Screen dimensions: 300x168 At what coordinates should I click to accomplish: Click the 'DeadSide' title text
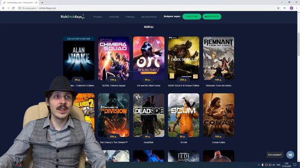click(149, 142)
